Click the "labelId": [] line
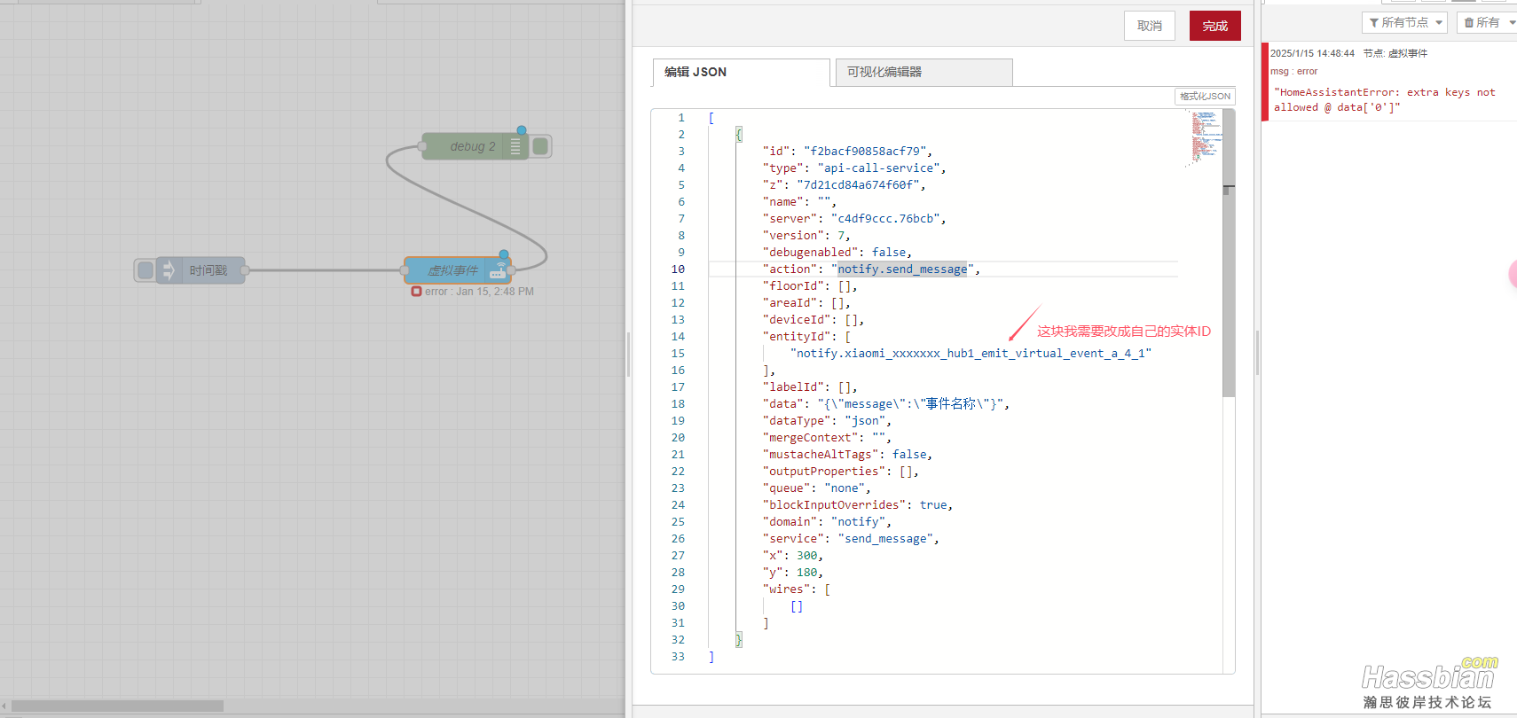The height and width of the screenshot is (718, 1517). coord(810,386)
